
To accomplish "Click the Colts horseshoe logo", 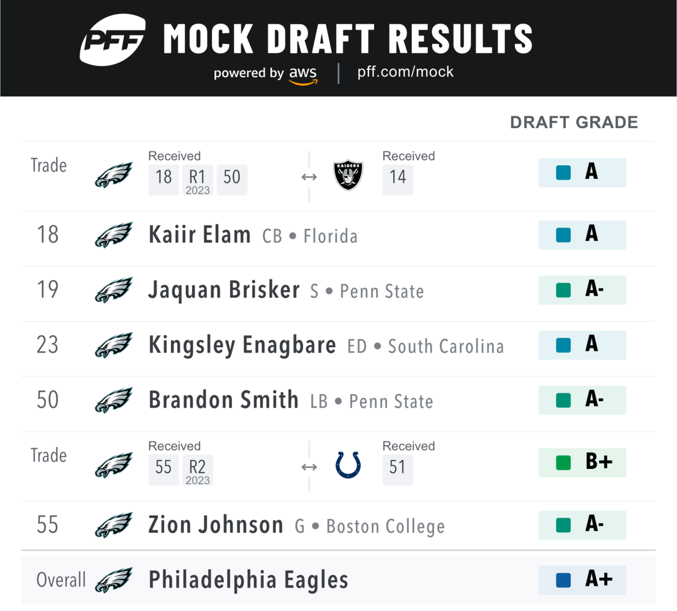I will click(348, 465).
